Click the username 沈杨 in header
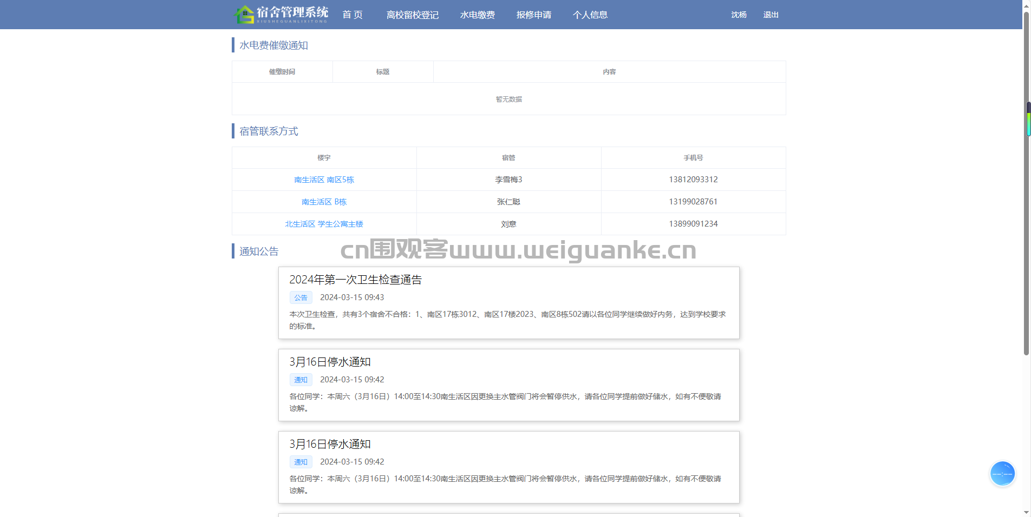Viewport: 1031px width, 517px height. pyautogui.click(x=739, y=15)
